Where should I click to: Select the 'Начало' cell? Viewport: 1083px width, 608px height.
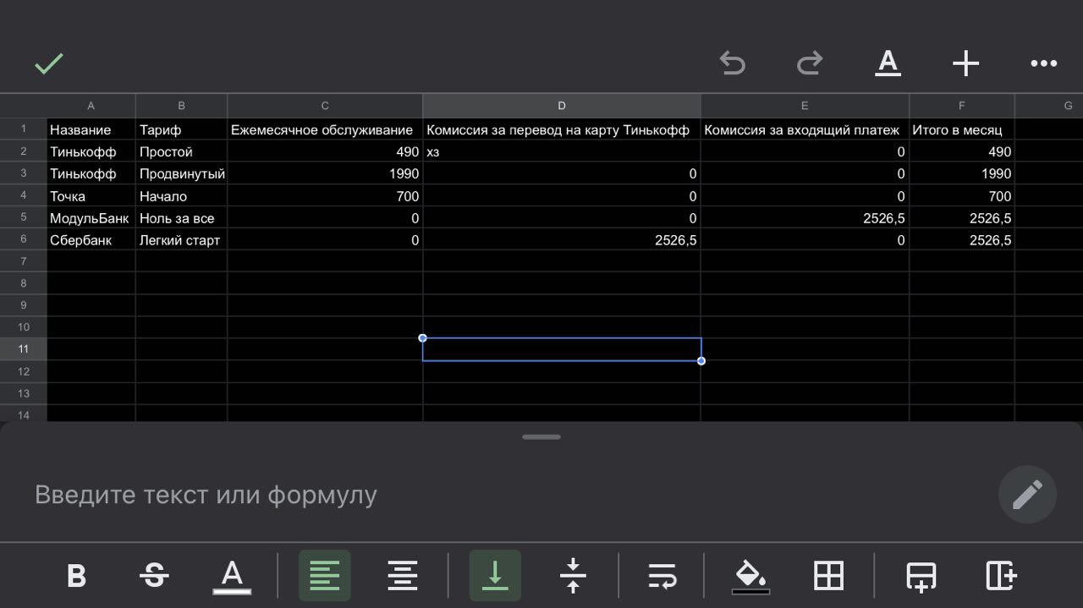tap(181, 195)
